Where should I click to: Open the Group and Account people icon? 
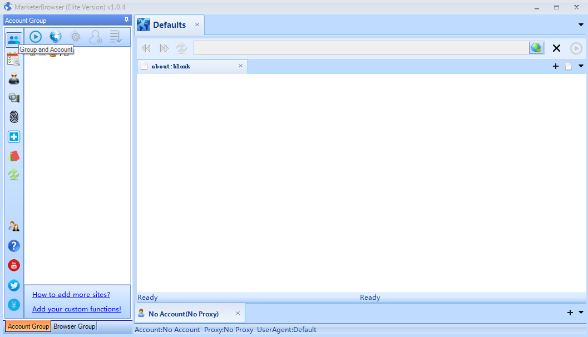click(14, 39)
